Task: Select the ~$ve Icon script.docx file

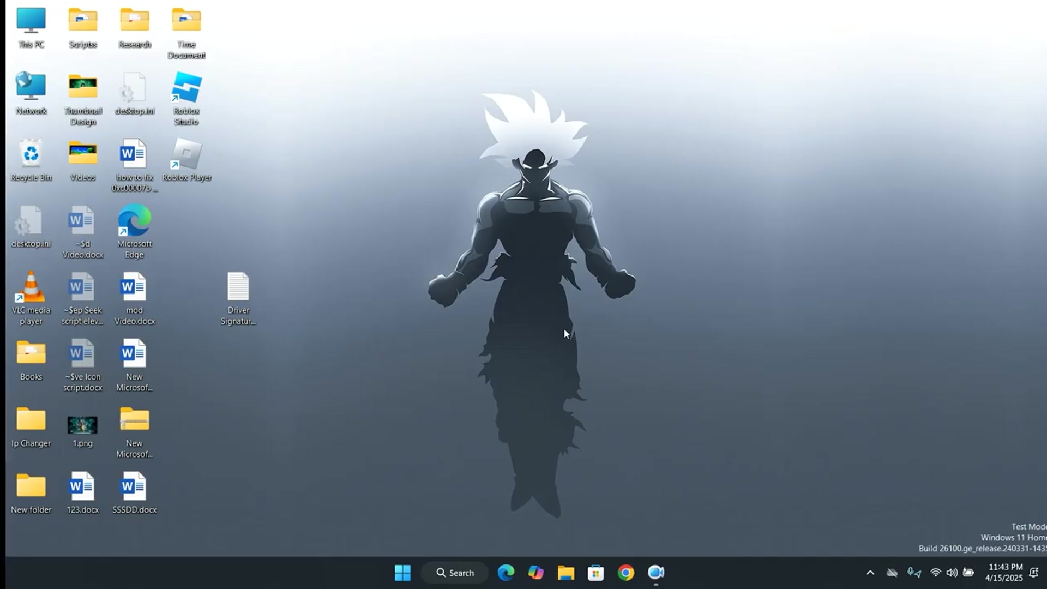Action: [x=83, y=365]
